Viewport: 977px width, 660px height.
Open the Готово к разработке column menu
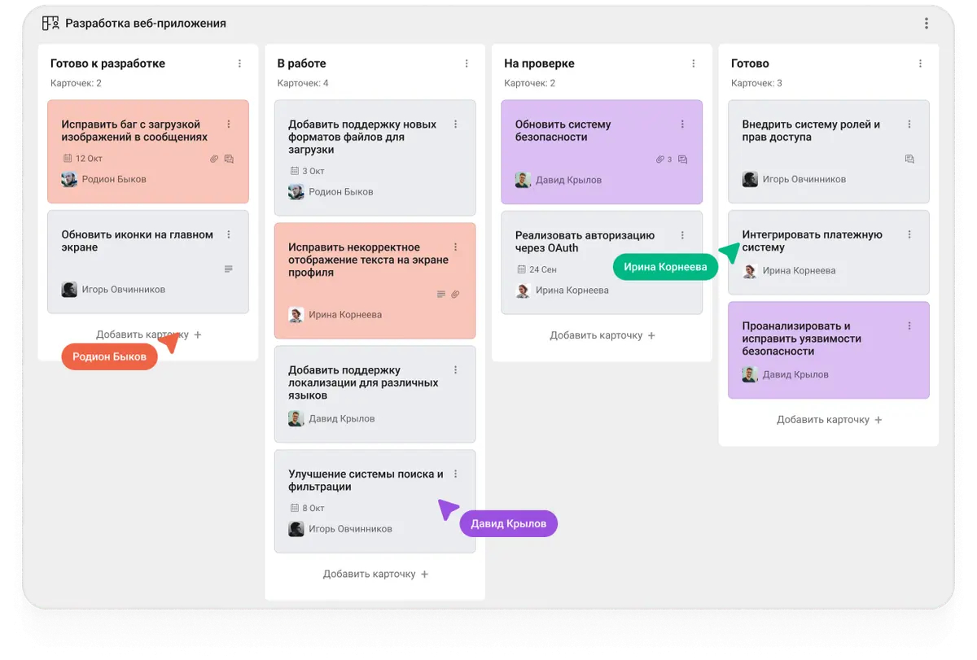[239, 63]
